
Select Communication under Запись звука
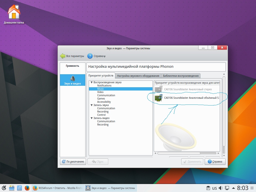pyautogui.click(x=106, y=108)
